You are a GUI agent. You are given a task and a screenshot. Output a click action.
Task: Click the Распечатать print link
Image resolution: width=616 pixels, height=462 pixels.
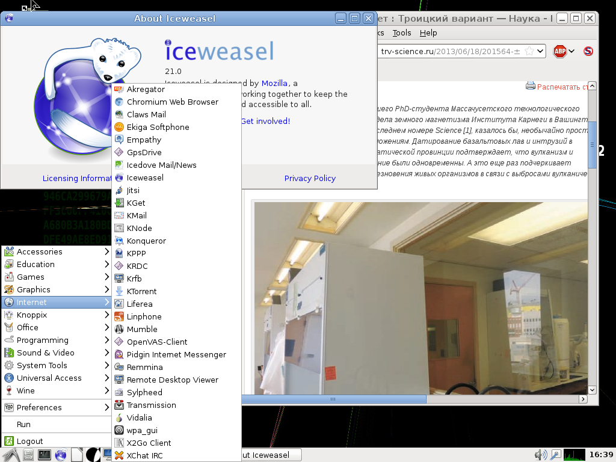(x=562, y=87)
